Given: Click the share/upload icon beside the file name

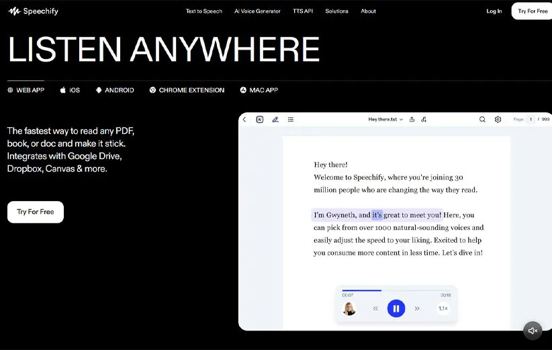Looking at the screenshot, I should coord(412,119).
